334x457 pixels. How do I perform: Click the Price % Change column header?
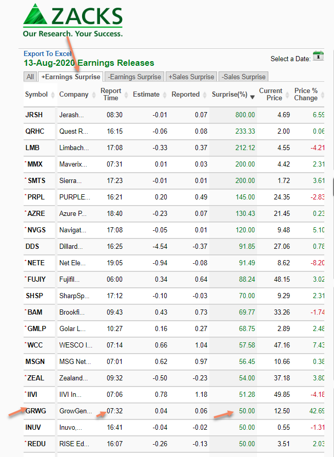pyautogui.click(x=306, y=95)
